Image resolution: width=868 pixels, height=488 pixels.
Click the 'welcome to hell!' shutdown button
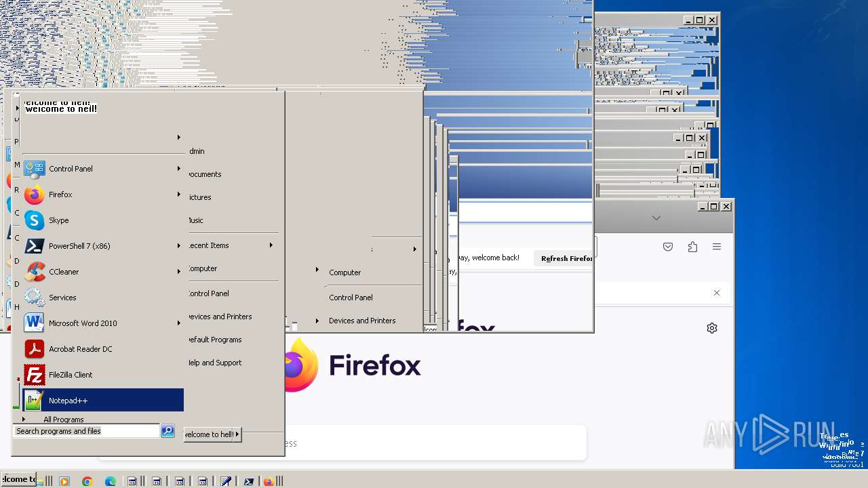[209, 434]
